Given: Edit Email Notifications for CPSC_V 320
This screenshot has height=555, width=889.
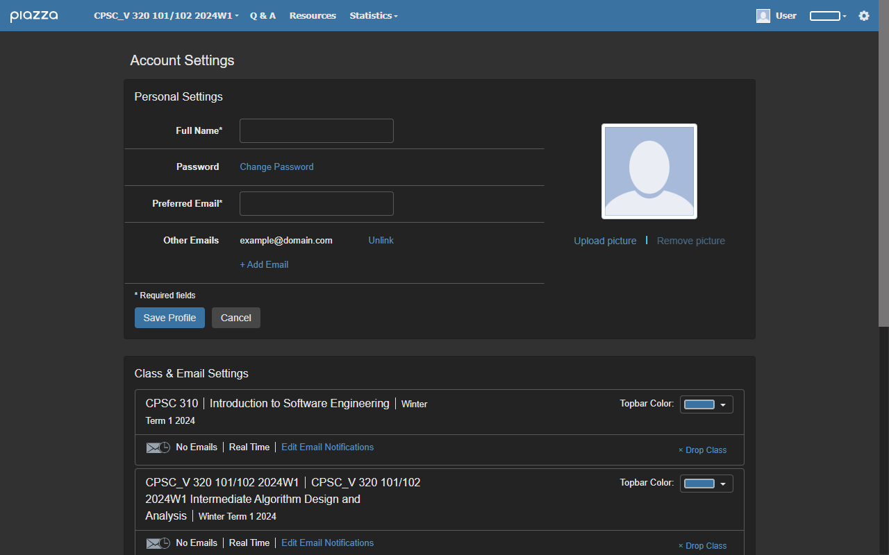Looking at the screenshot, I should (x=327, y=543).
